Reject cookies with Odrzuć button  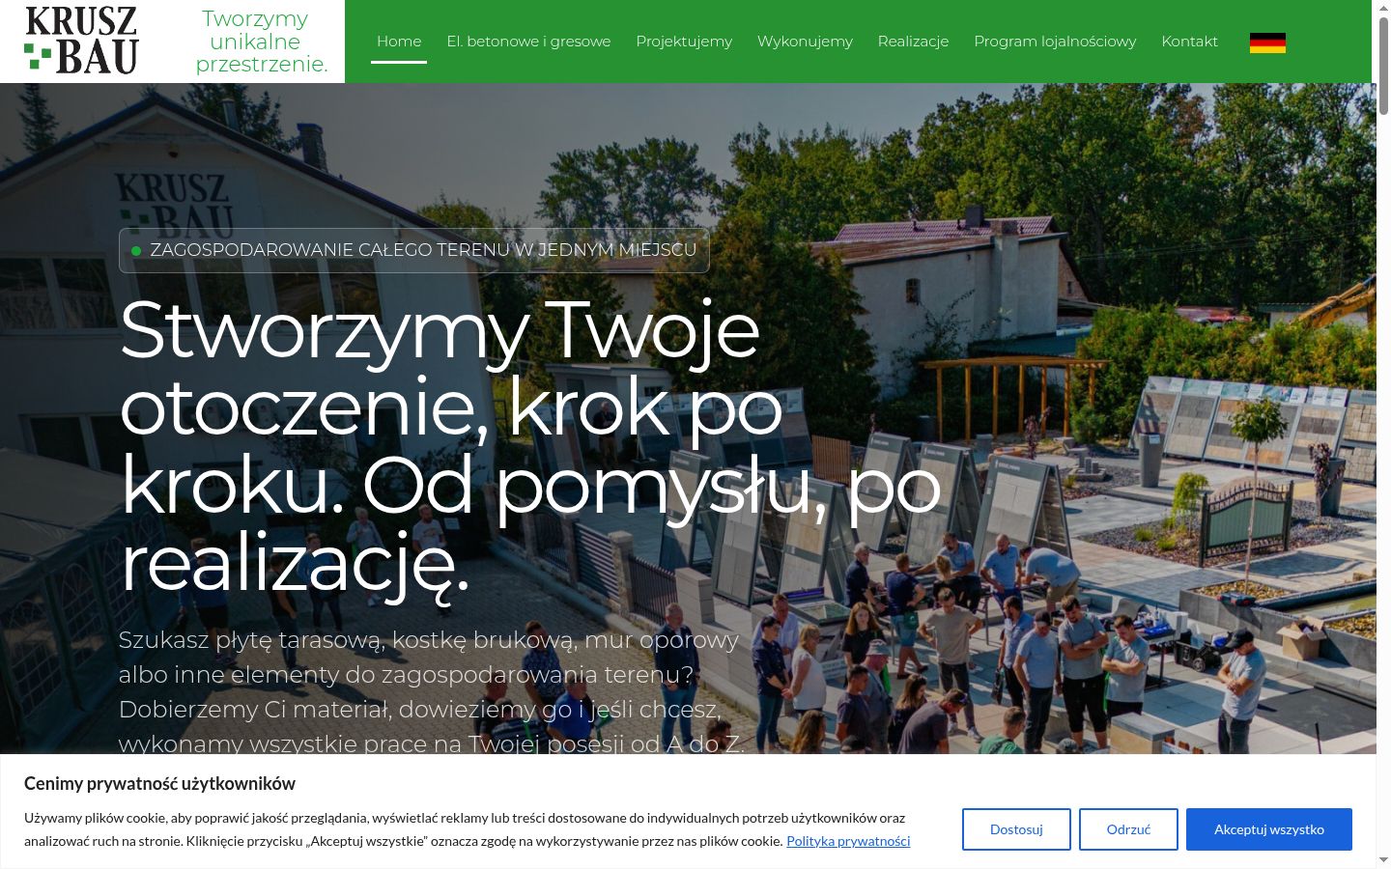point(1128,829)
